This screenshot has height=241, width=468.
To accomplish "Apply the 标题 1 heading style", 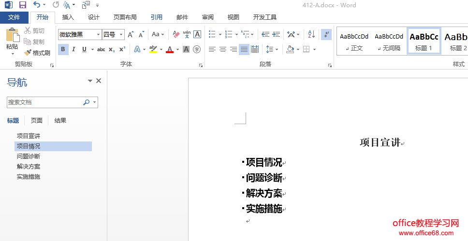I will coord(424,42).
